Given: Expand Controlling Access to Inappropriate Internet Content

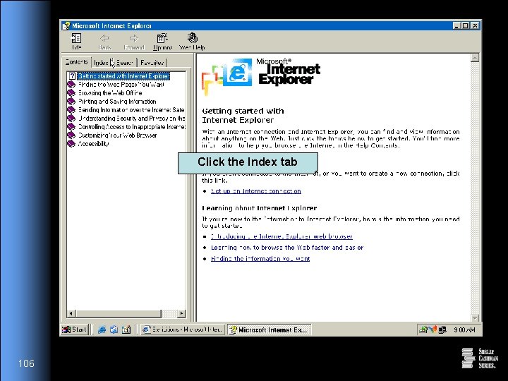Looking at the screenshot, I should 132,127.
